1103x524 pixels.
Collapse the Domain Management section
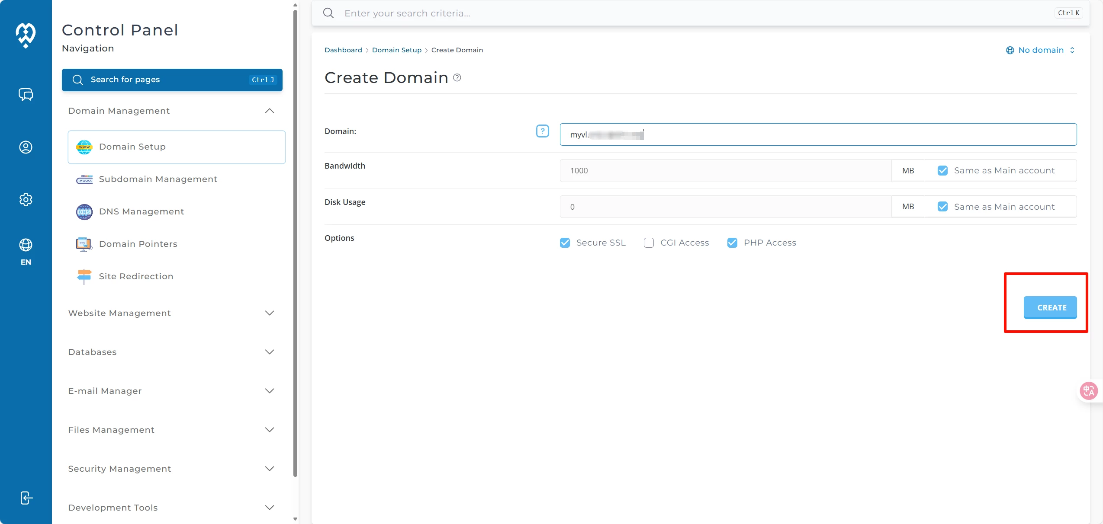tap(269, 111)
